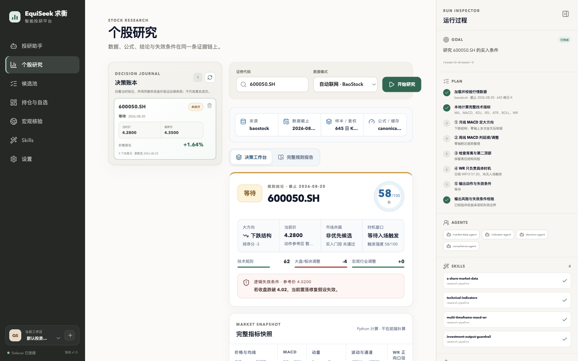The image size is (578, 361).
Task: Click the 样本 / 复权 layers icon
Action: click(329, 122)
